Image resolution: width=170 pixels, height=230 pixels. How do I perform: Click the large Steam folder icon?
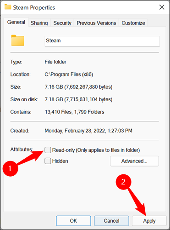[x=18, y=40]
